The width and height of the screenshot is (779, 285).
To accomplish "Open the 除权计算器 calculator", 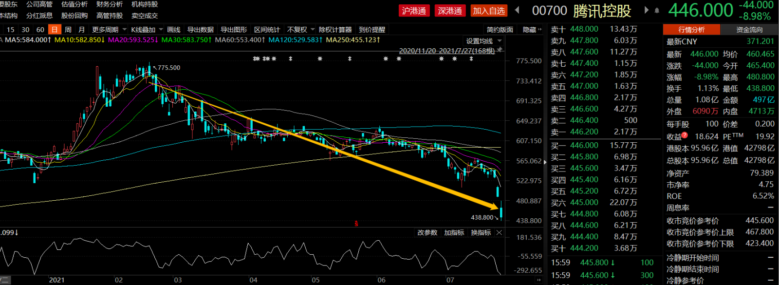I will tap(335, 30).
